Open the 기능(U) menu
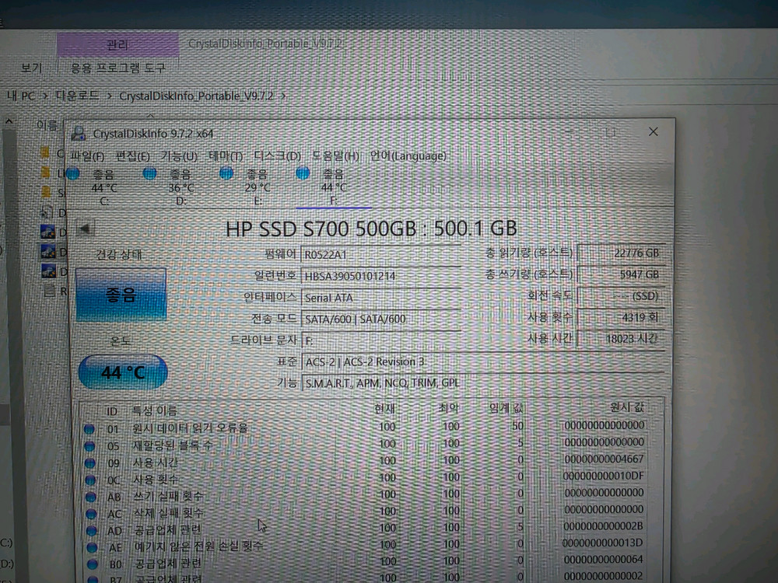This screenshot has width=778, height=583. (x=179, y=157)
